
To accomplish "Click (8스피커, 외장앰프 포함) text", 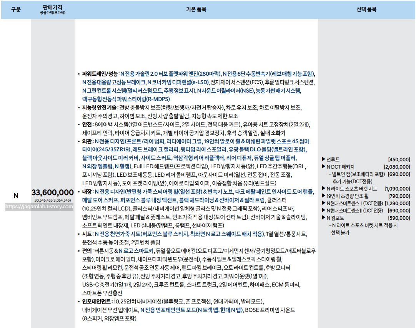I will pos(109,318).
